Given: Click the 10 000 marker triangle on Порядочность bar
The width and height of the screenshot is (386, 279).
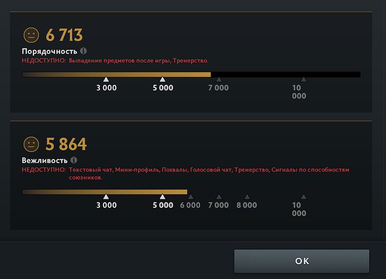Looking at the screenshot, I should pos(304,79).
